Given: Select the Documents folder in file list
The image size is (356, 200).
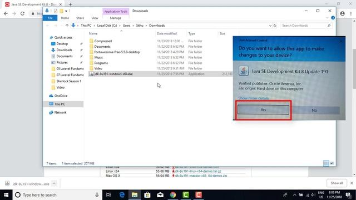Looking at the screenshot, I should tap(102, 47).
